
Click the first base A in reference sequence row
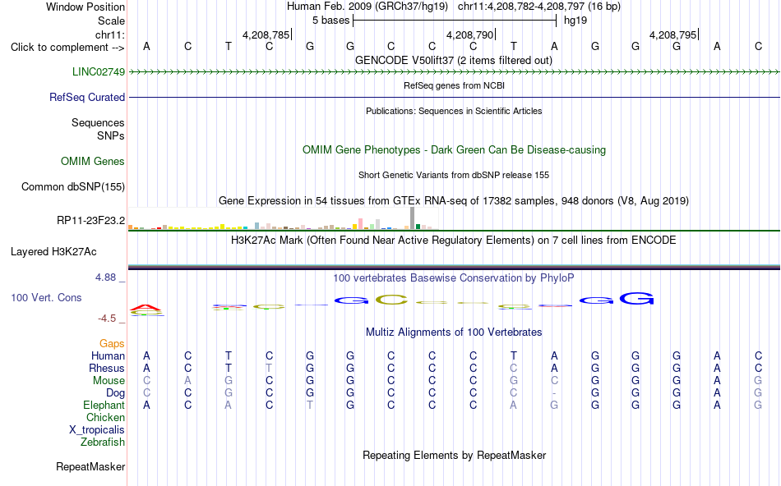[x=146, y=46]
